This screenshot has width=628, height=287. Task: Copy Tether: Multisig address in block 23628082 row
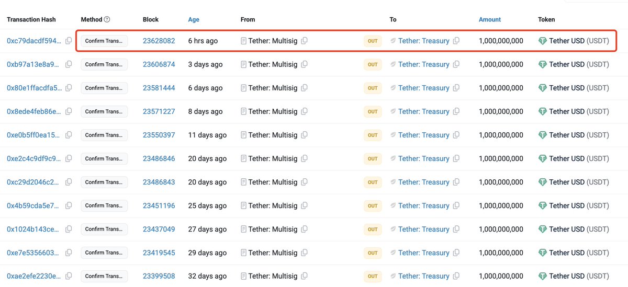pyautogui.click(x=305, y=41)
